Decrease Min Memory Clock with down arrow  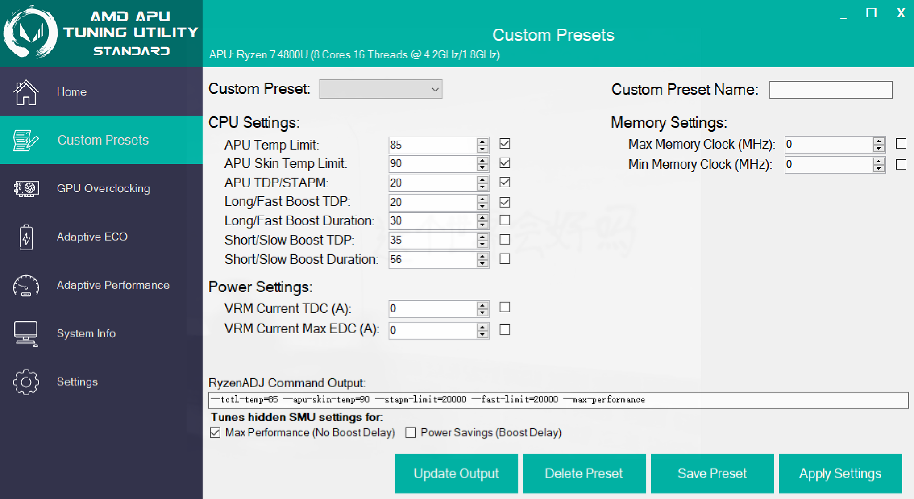click(879, 169)
